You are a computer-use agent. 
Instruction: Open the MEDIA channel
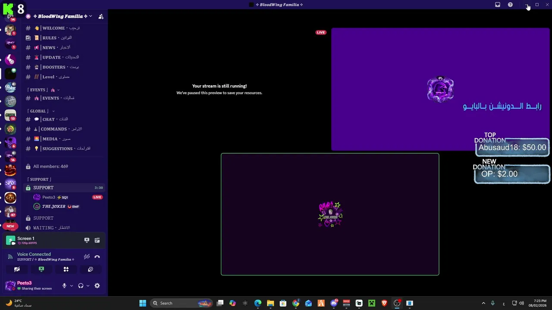pos(65,139)
